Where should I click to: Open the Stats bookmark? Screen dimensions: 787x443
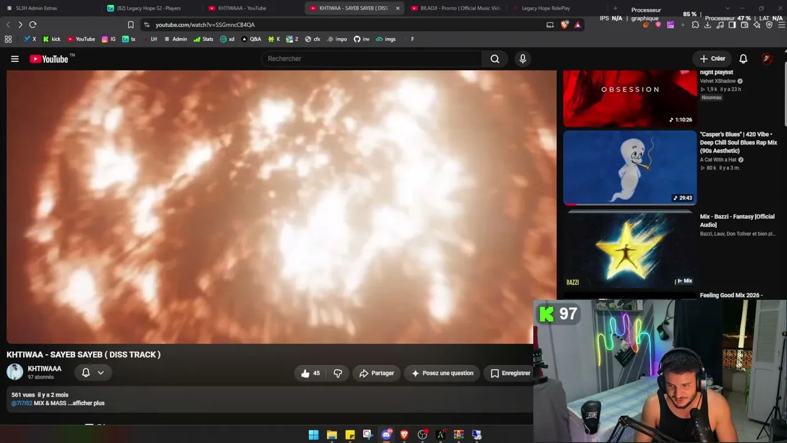coord(204,39)
